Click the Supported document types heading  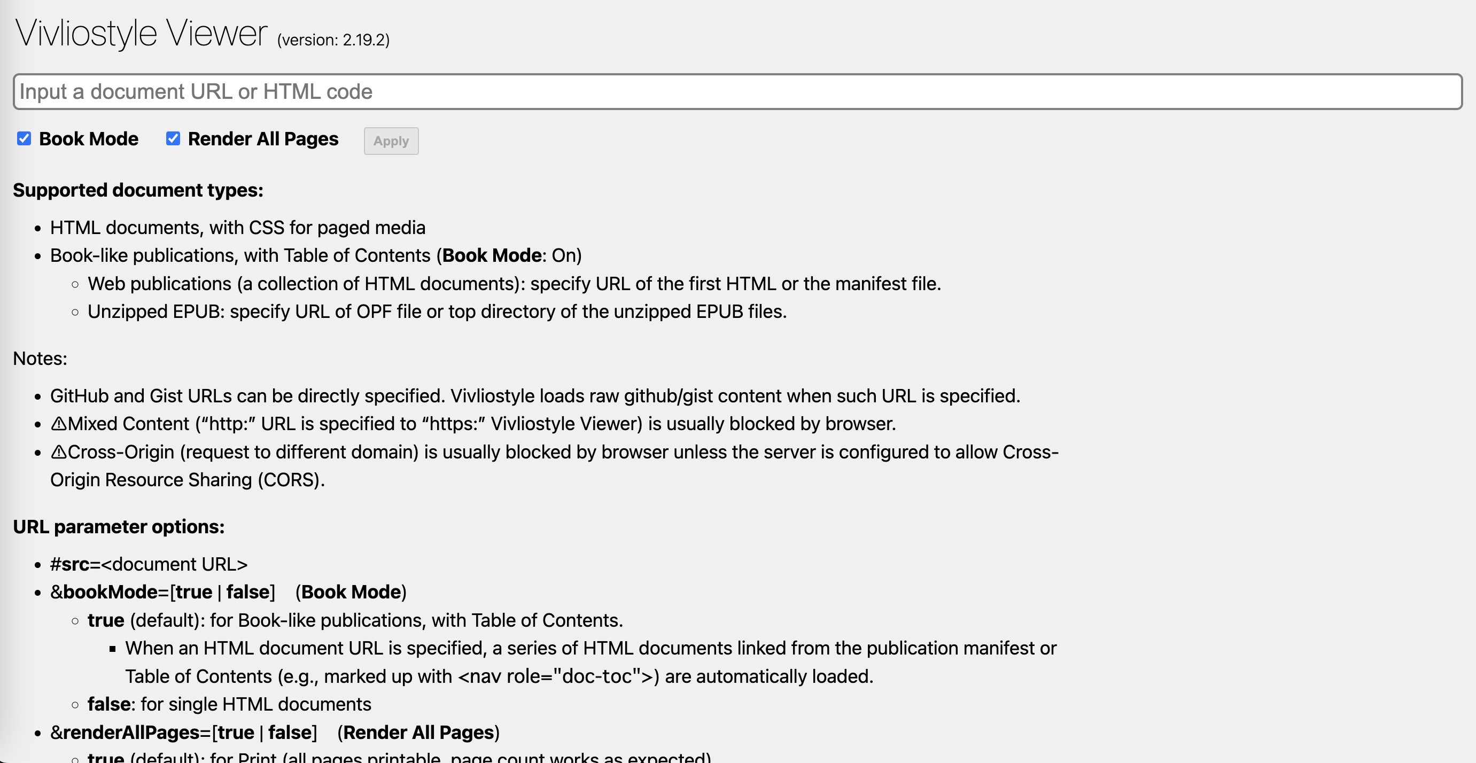click(138, 190)
